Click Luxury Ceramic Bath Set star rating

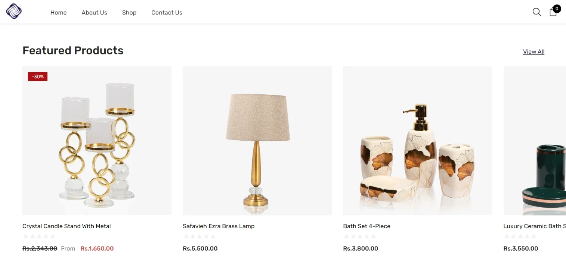coord(520,236)
